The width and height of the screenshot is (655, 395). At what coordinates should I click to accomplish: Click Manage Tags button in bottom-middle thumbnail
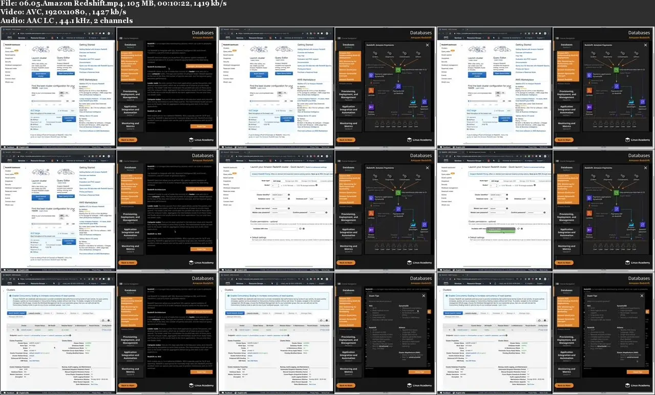click(x=306, y=313)
